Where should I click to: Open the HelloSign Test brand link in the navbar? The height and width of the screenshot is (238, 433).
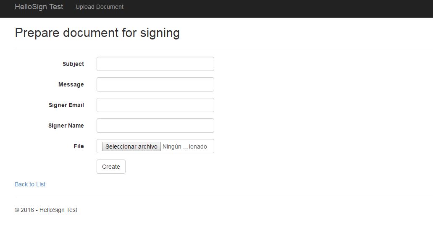point(39,7)
